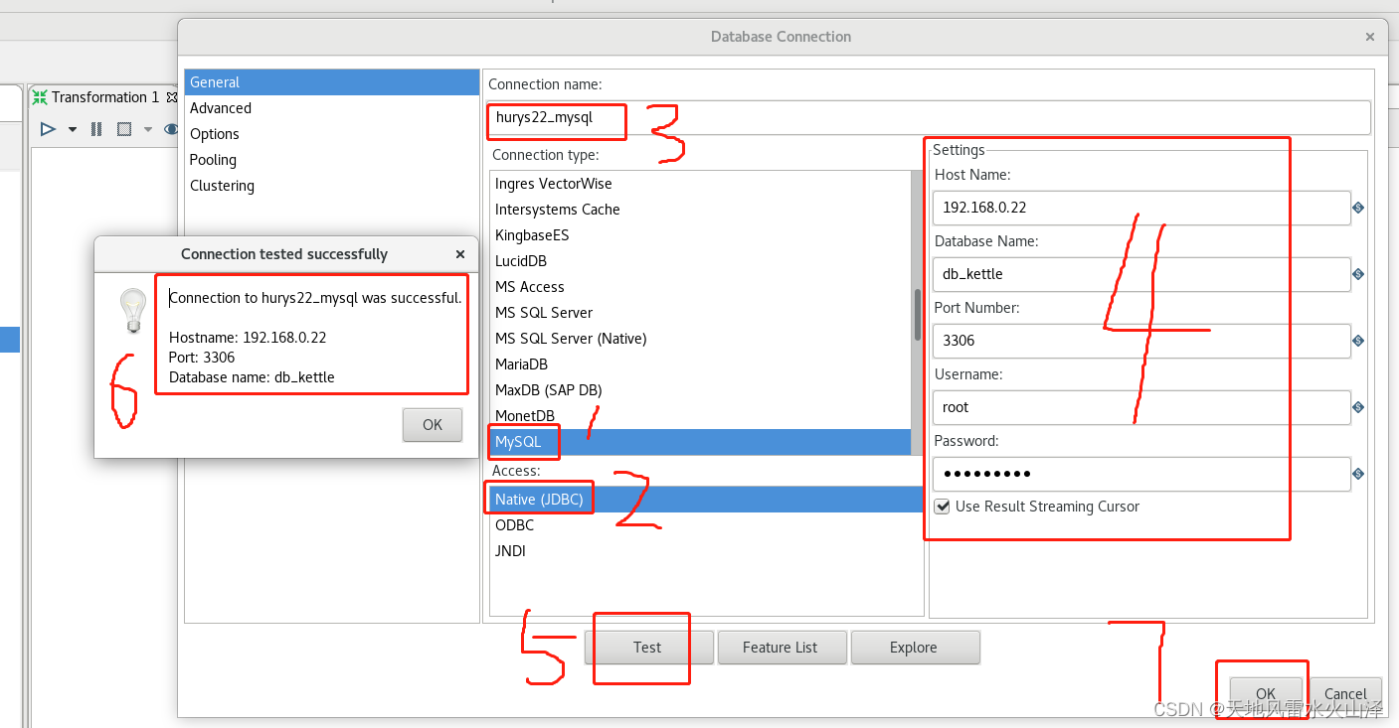Click the preview eye icon in toolbar
This screenshot has height=728, width=1399.
171,129
